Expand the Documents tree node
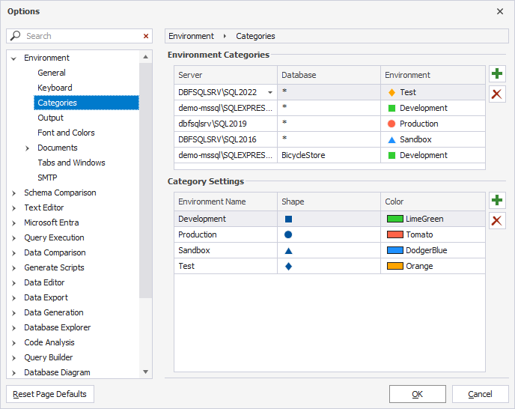 pyautogui.click(x=27, y=148)
